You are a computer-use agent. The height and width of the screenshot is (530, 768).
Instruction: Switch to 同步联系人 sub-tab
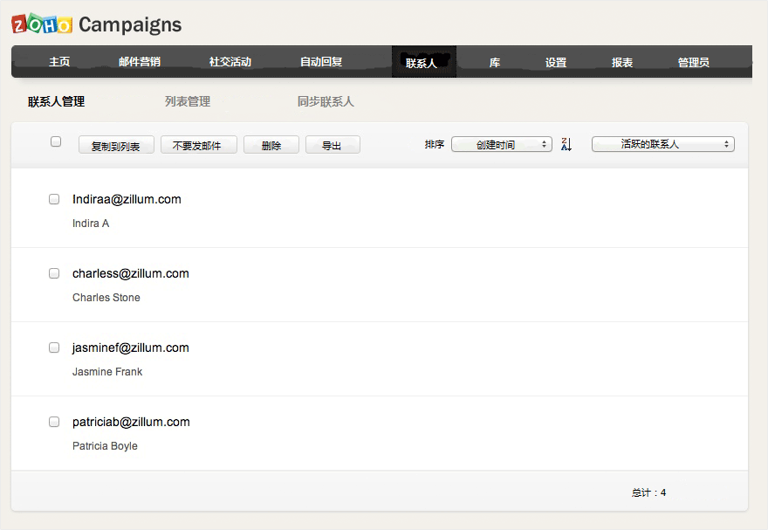pyautogui.click(x=326, y=101)
